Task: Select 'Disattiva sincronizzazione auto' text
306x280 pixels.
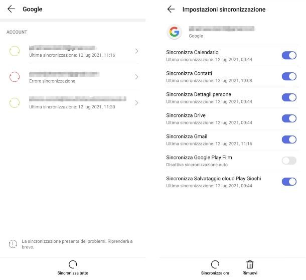Action: (197, 165)
